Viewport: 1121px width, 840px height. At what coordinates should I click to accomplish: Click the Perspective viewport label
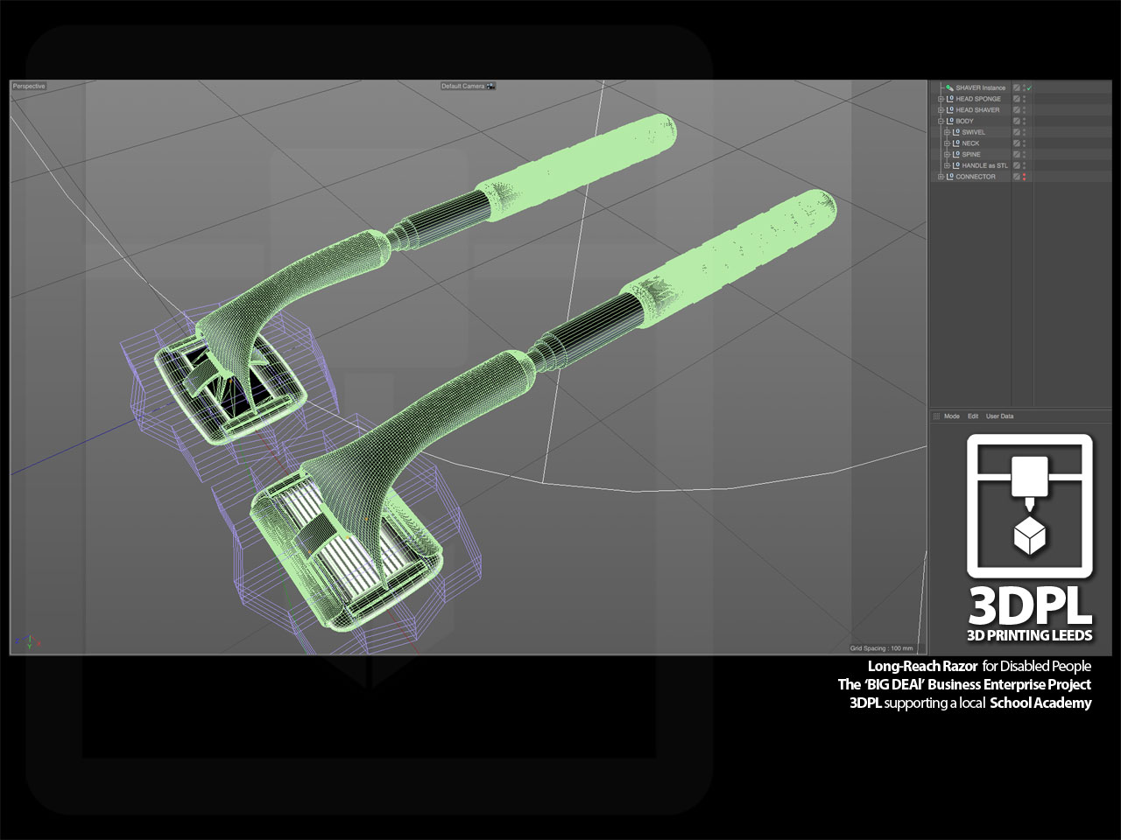pyautogui.click(x=29, y=86)
